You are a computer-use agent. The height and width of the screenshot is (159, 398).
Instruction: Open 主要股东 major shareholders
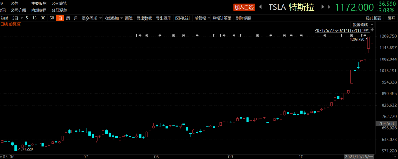point(39,4)
